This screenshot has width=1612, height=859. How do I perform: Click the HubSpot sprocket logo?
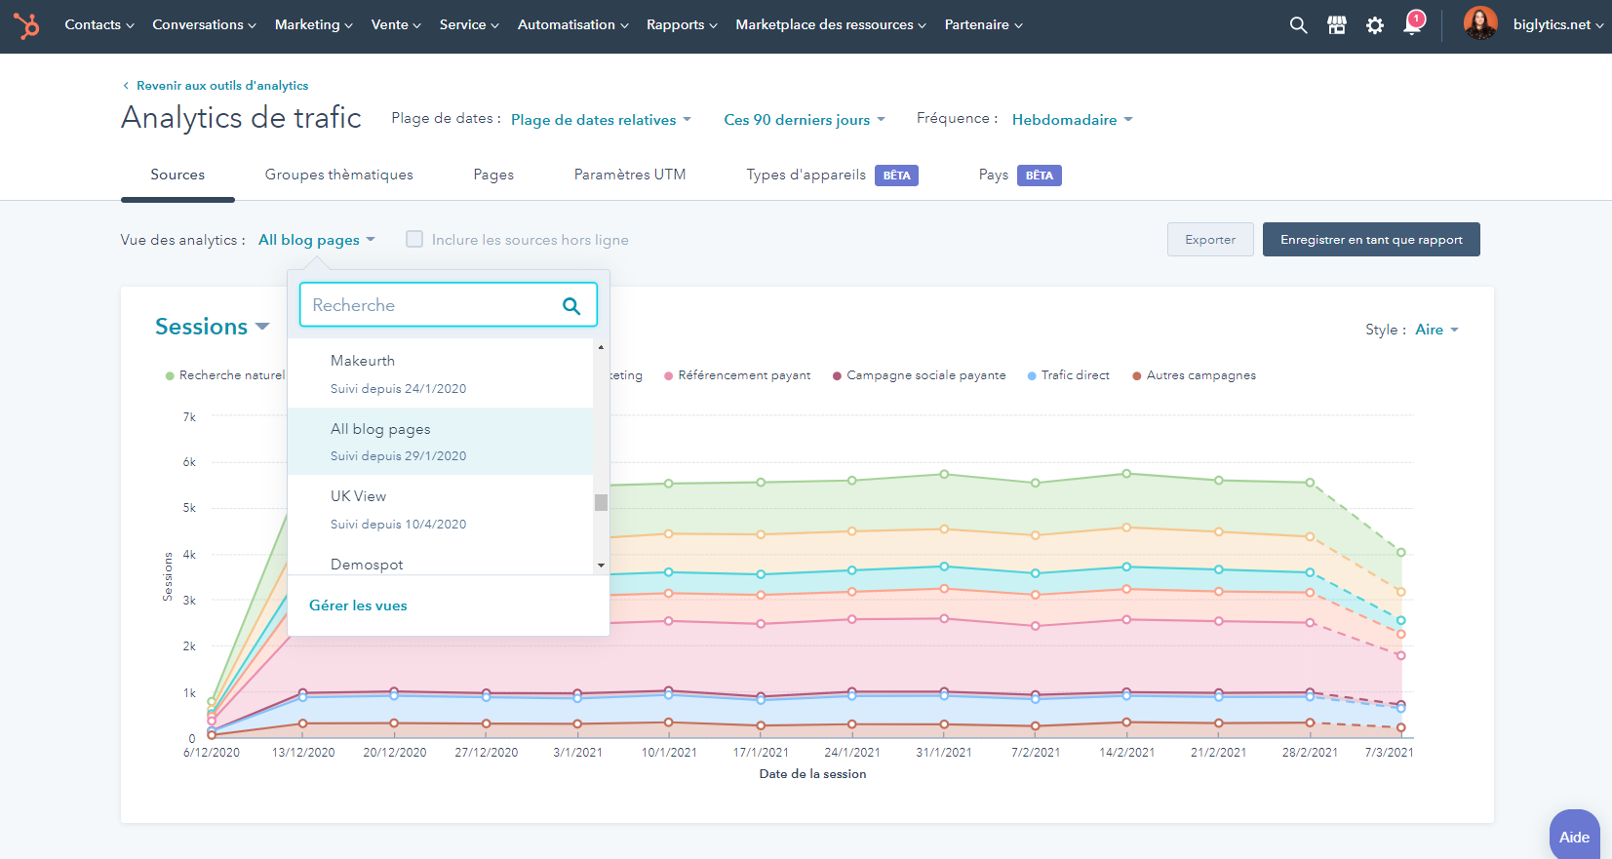[x=26, y=25]
